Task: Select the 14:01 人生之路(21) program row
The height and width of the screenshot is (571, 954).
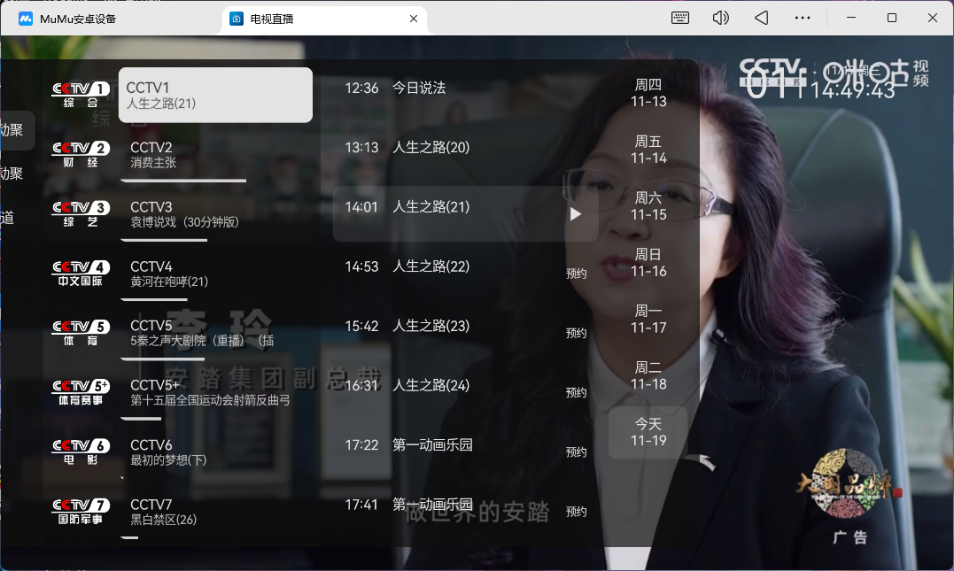Action: point(465,214)
